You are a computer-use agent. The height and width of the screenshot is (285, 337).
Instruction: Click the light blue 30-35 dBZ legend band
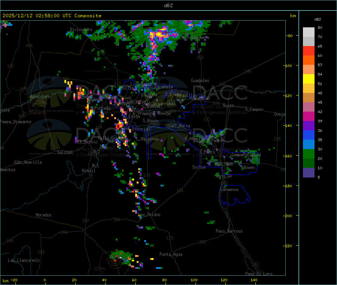pos(309,145)
